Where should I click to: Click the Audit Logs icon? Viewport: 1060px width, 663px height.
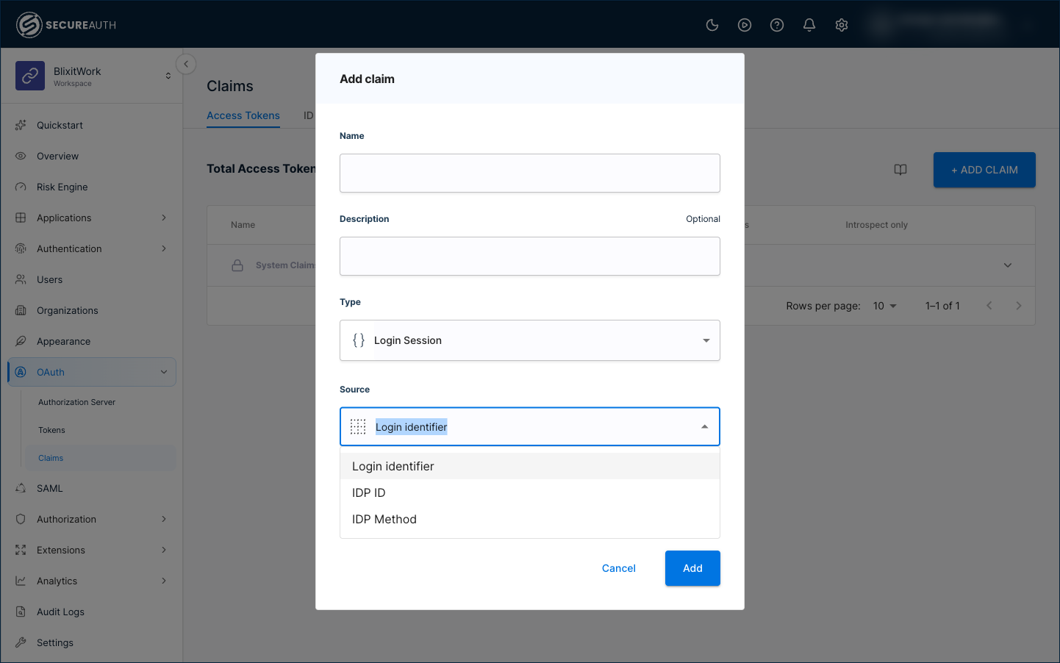[x=21, y=612]
